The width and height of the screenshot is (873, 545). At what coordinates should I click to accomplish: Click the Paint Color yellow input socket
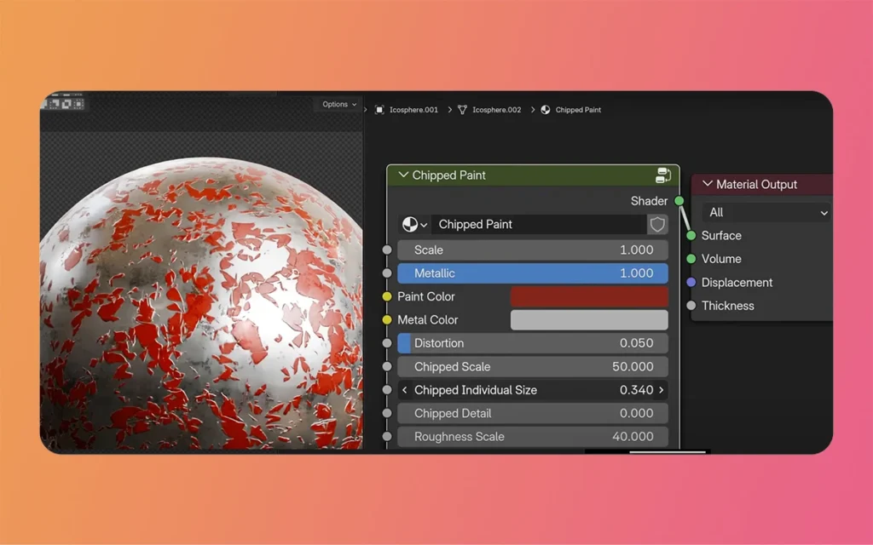(x=387, y=296)
